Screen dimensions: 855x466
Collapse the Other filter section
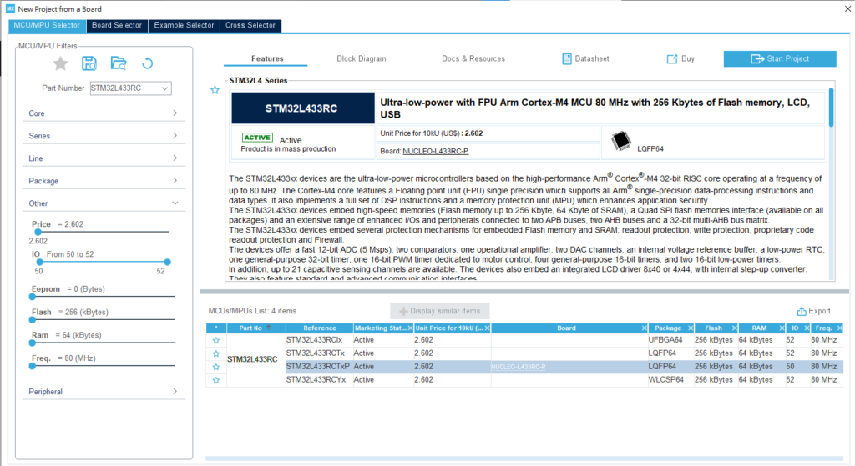pyautogui.click(x=104, y=203)
